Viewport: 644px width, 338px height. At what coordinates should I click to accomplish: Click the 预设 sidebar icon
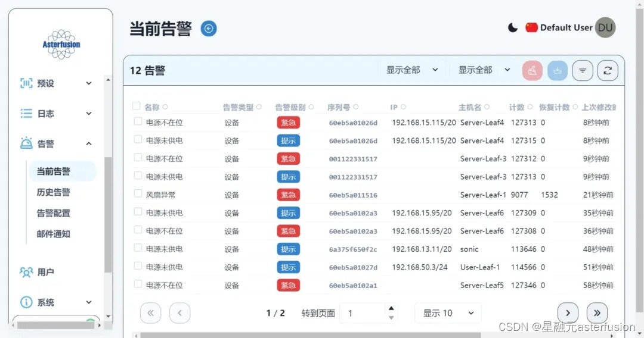click(26, 83)
